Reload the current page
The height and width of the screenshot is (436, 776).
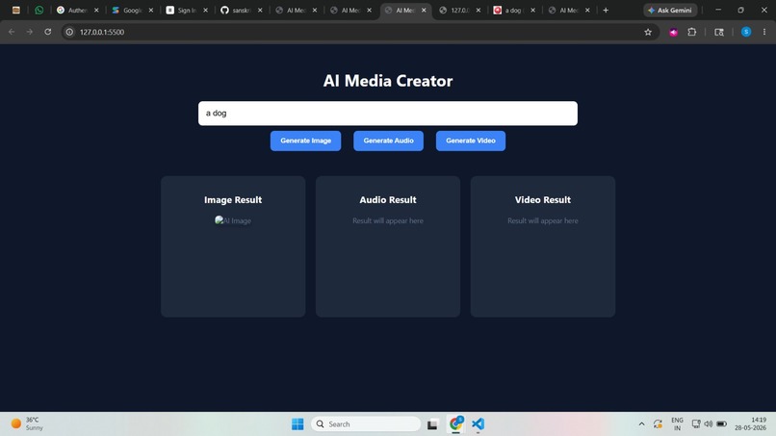pos(48,32)
